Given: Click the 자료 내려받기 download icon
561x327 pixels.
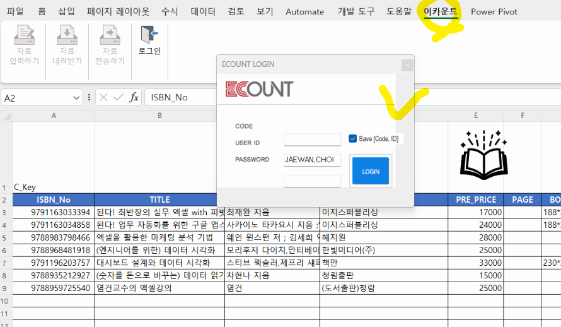Looking at the screenshot, I should [x=67, y=35].
